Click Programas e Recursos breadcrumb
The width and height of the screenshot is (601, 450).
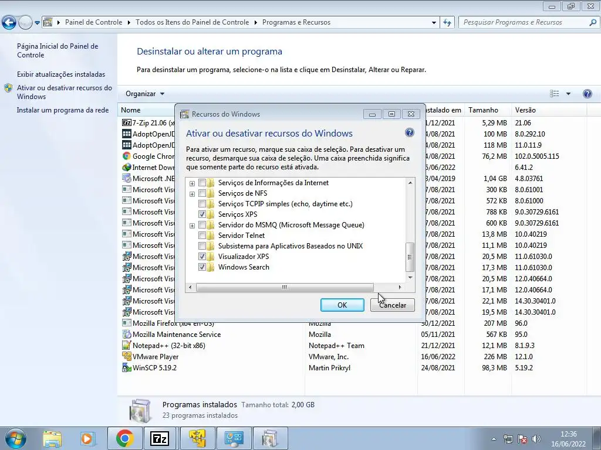(296, 22)
